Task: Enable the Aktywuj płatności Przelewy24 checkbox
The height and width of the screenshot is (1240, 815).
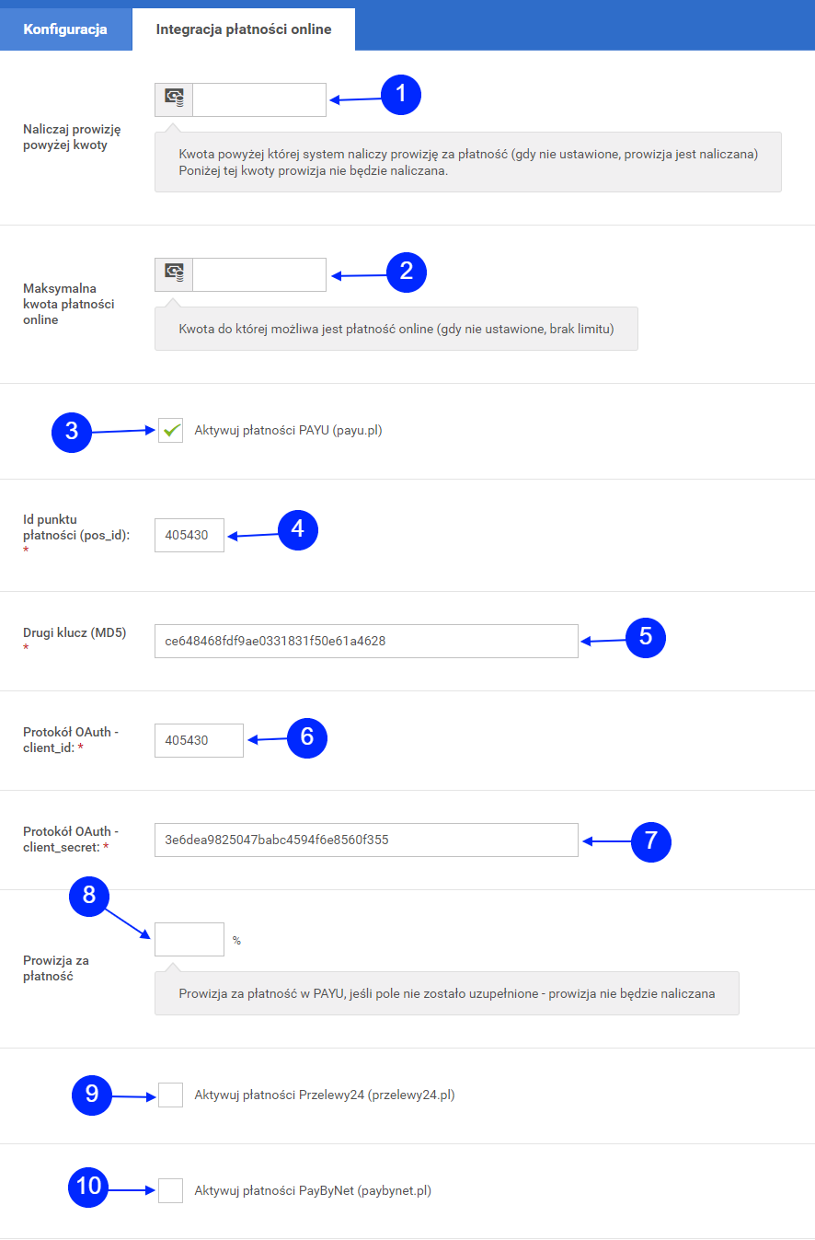Action: [170, 1095]
